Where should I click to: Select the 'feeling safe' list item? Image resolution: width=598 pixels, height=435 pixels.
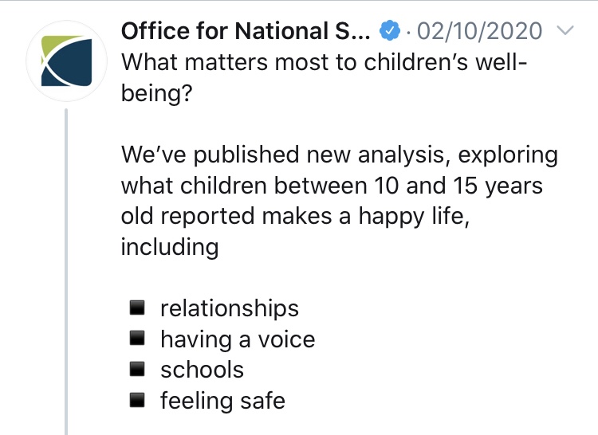pyautogui.click(x=222, y=400)
